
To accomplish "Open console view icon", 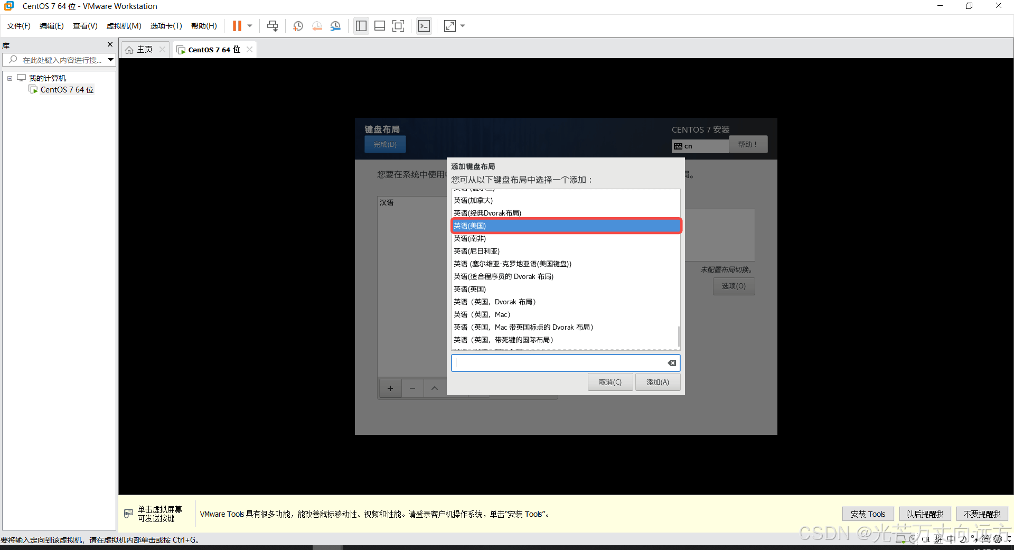I will pos(424,26).
